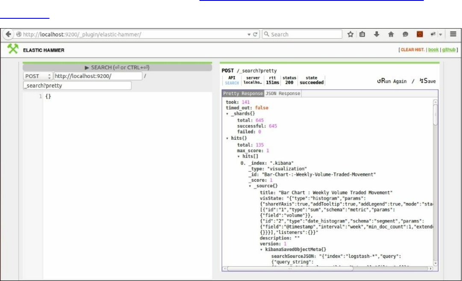Click the chat bubble toolbar icon
This screenshot has height=281, width=462.
[405, 35]
